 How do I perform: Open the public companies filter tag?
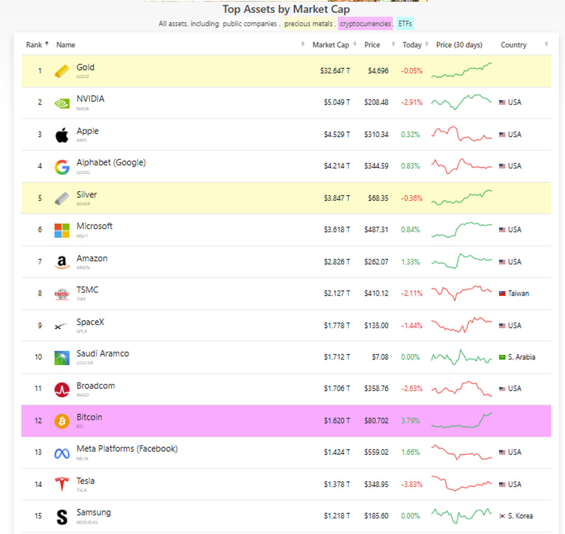[250, 24]
